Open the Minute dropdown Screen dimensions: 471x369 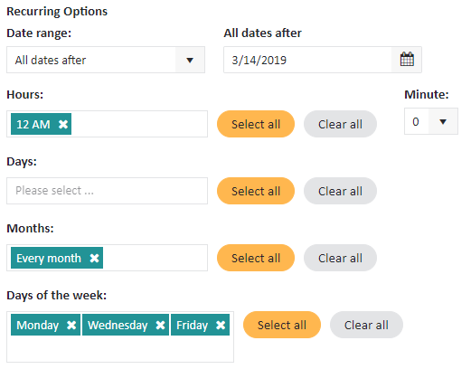point(431,121)
